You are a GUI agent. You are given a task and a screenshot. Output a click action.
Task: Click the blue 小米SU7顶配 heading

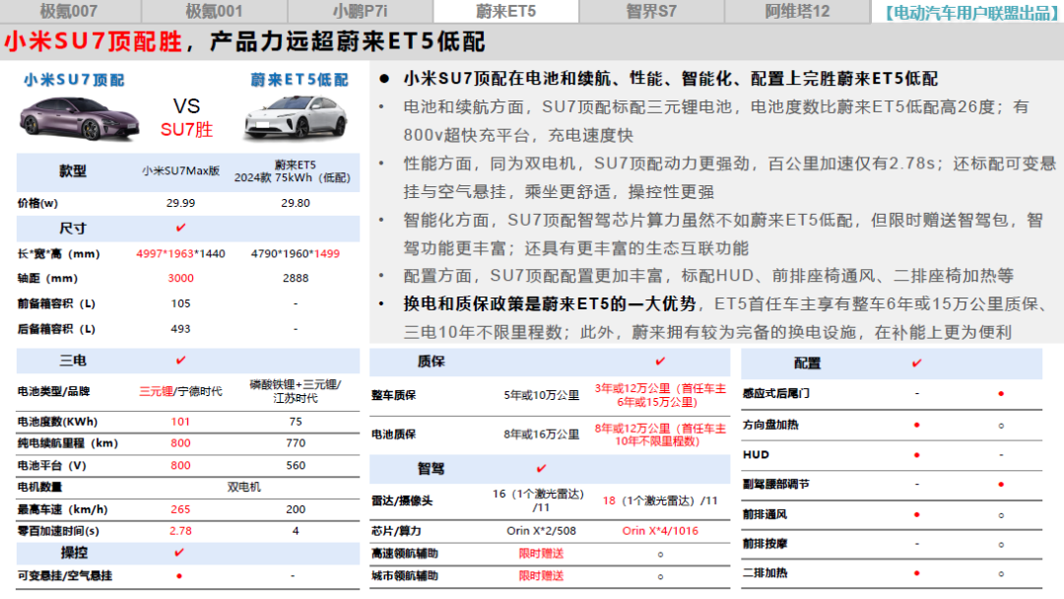[x=74, y=80]
